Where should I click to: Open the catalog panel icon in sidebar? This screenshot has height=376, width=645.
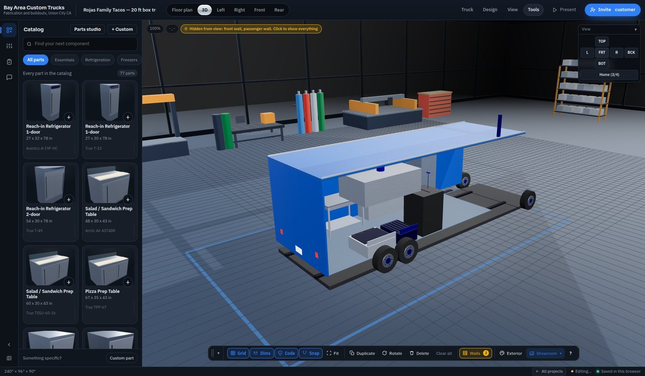click(x=9, y=30)
